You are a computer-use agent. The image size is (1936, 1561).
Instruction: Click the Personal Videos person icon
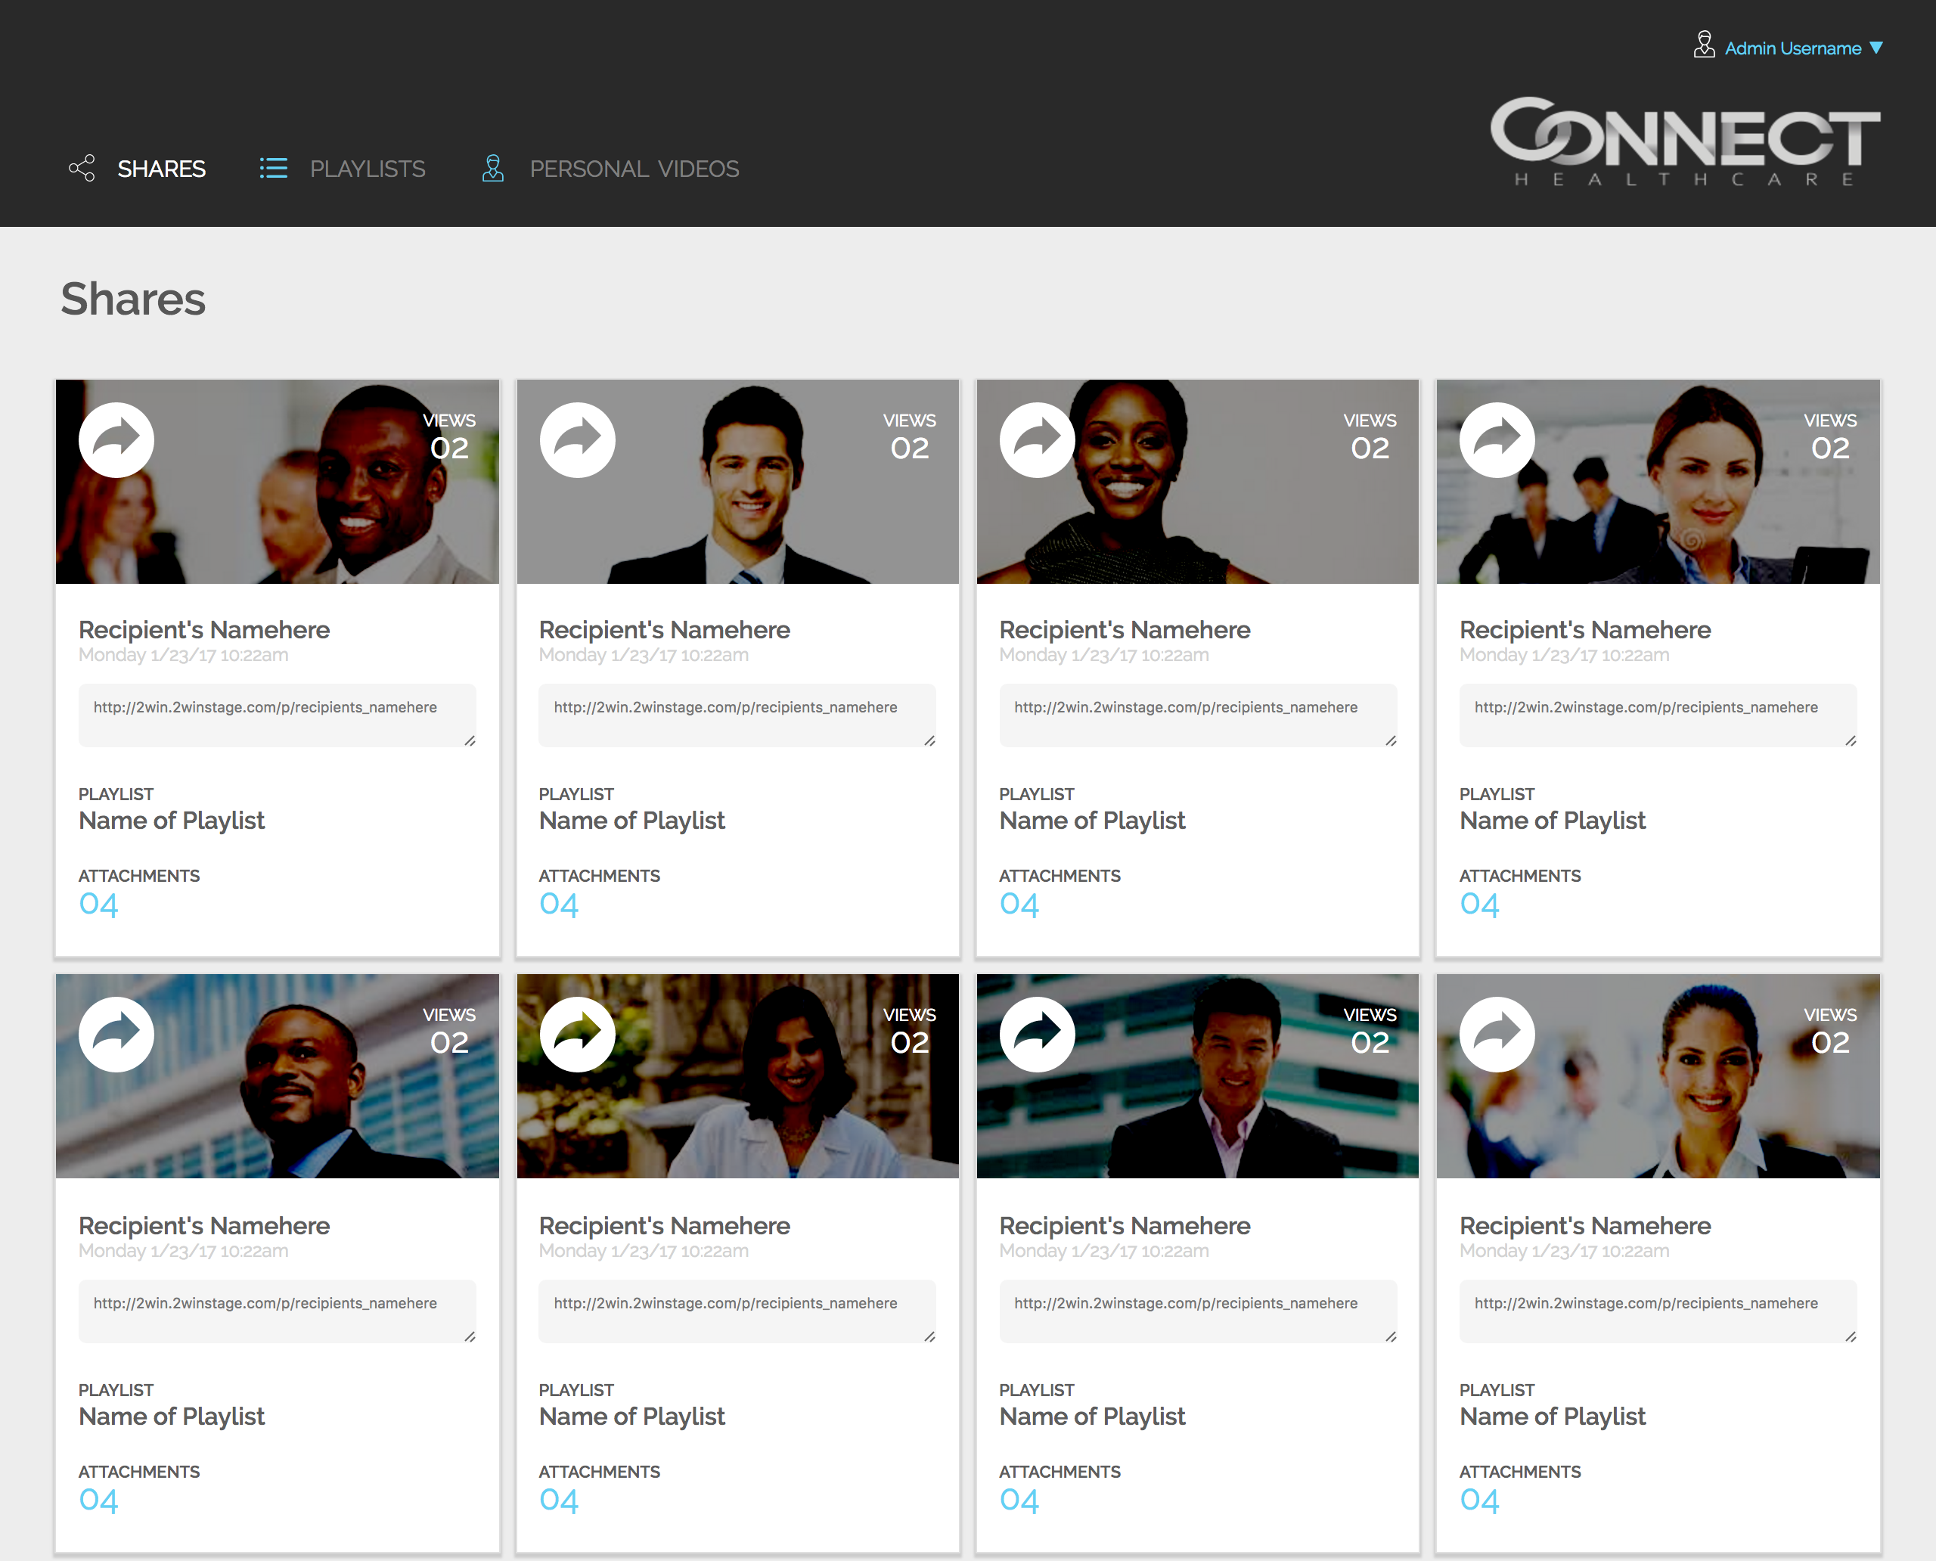point(493,168)
